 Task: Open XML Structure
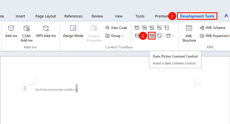coord(189,34)
